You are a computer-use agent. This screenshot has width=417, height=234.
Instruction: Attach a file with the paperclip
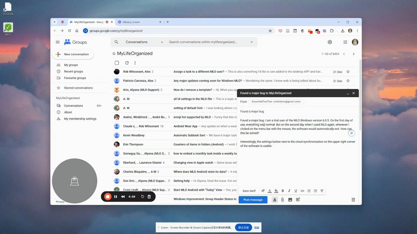coord(282,200)
